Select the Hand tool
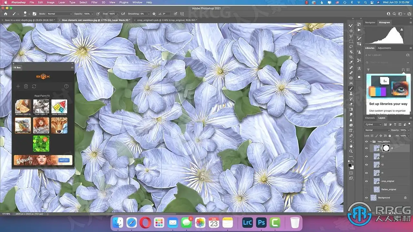The image size is (413, 232). [351, 146]
